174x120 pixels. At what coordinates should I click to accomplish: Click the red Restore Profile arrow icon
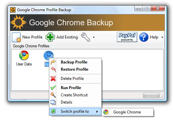[x=53, y=69]
